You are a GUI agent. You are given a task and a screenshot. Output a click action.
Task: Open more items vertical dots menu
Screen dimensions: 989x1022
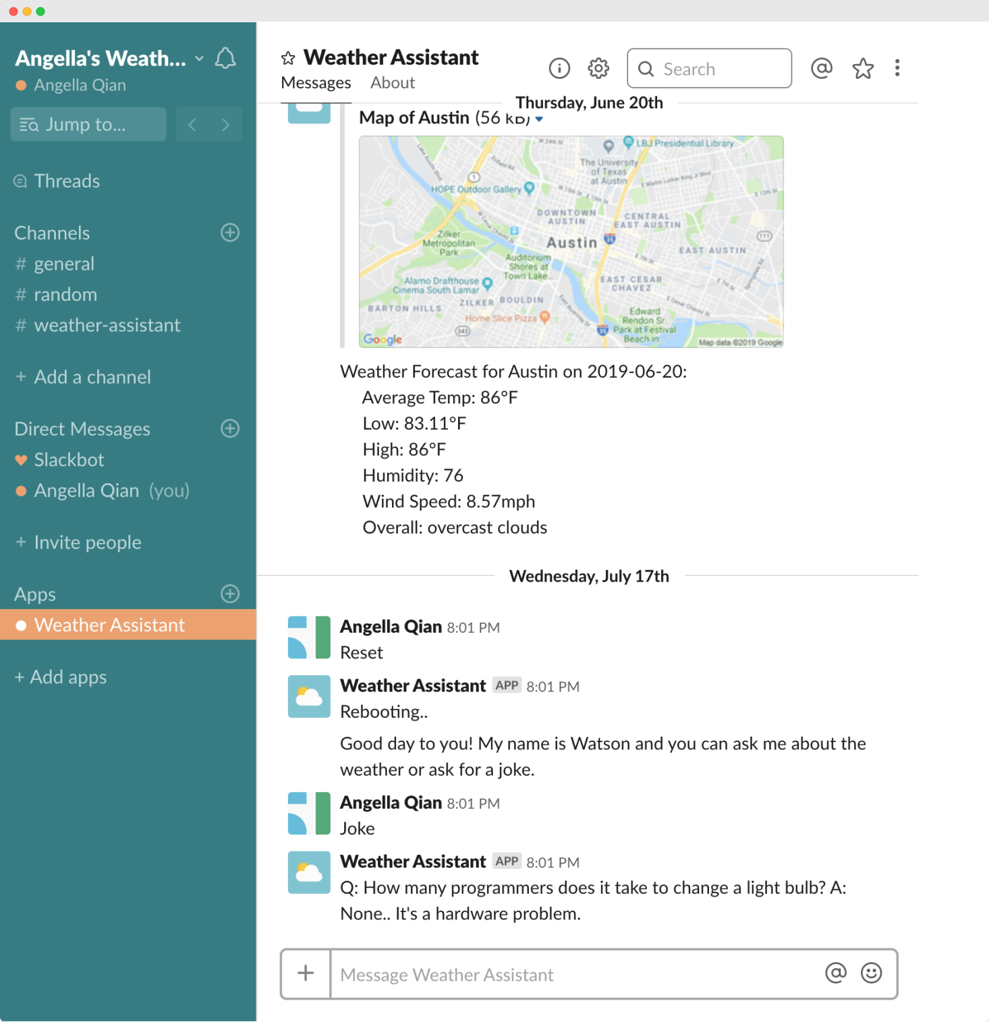[x=897, y=68]
